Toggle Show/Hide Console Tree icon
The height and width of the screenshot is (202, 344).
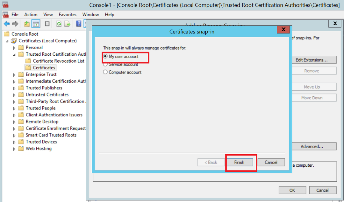click(36, 24)
